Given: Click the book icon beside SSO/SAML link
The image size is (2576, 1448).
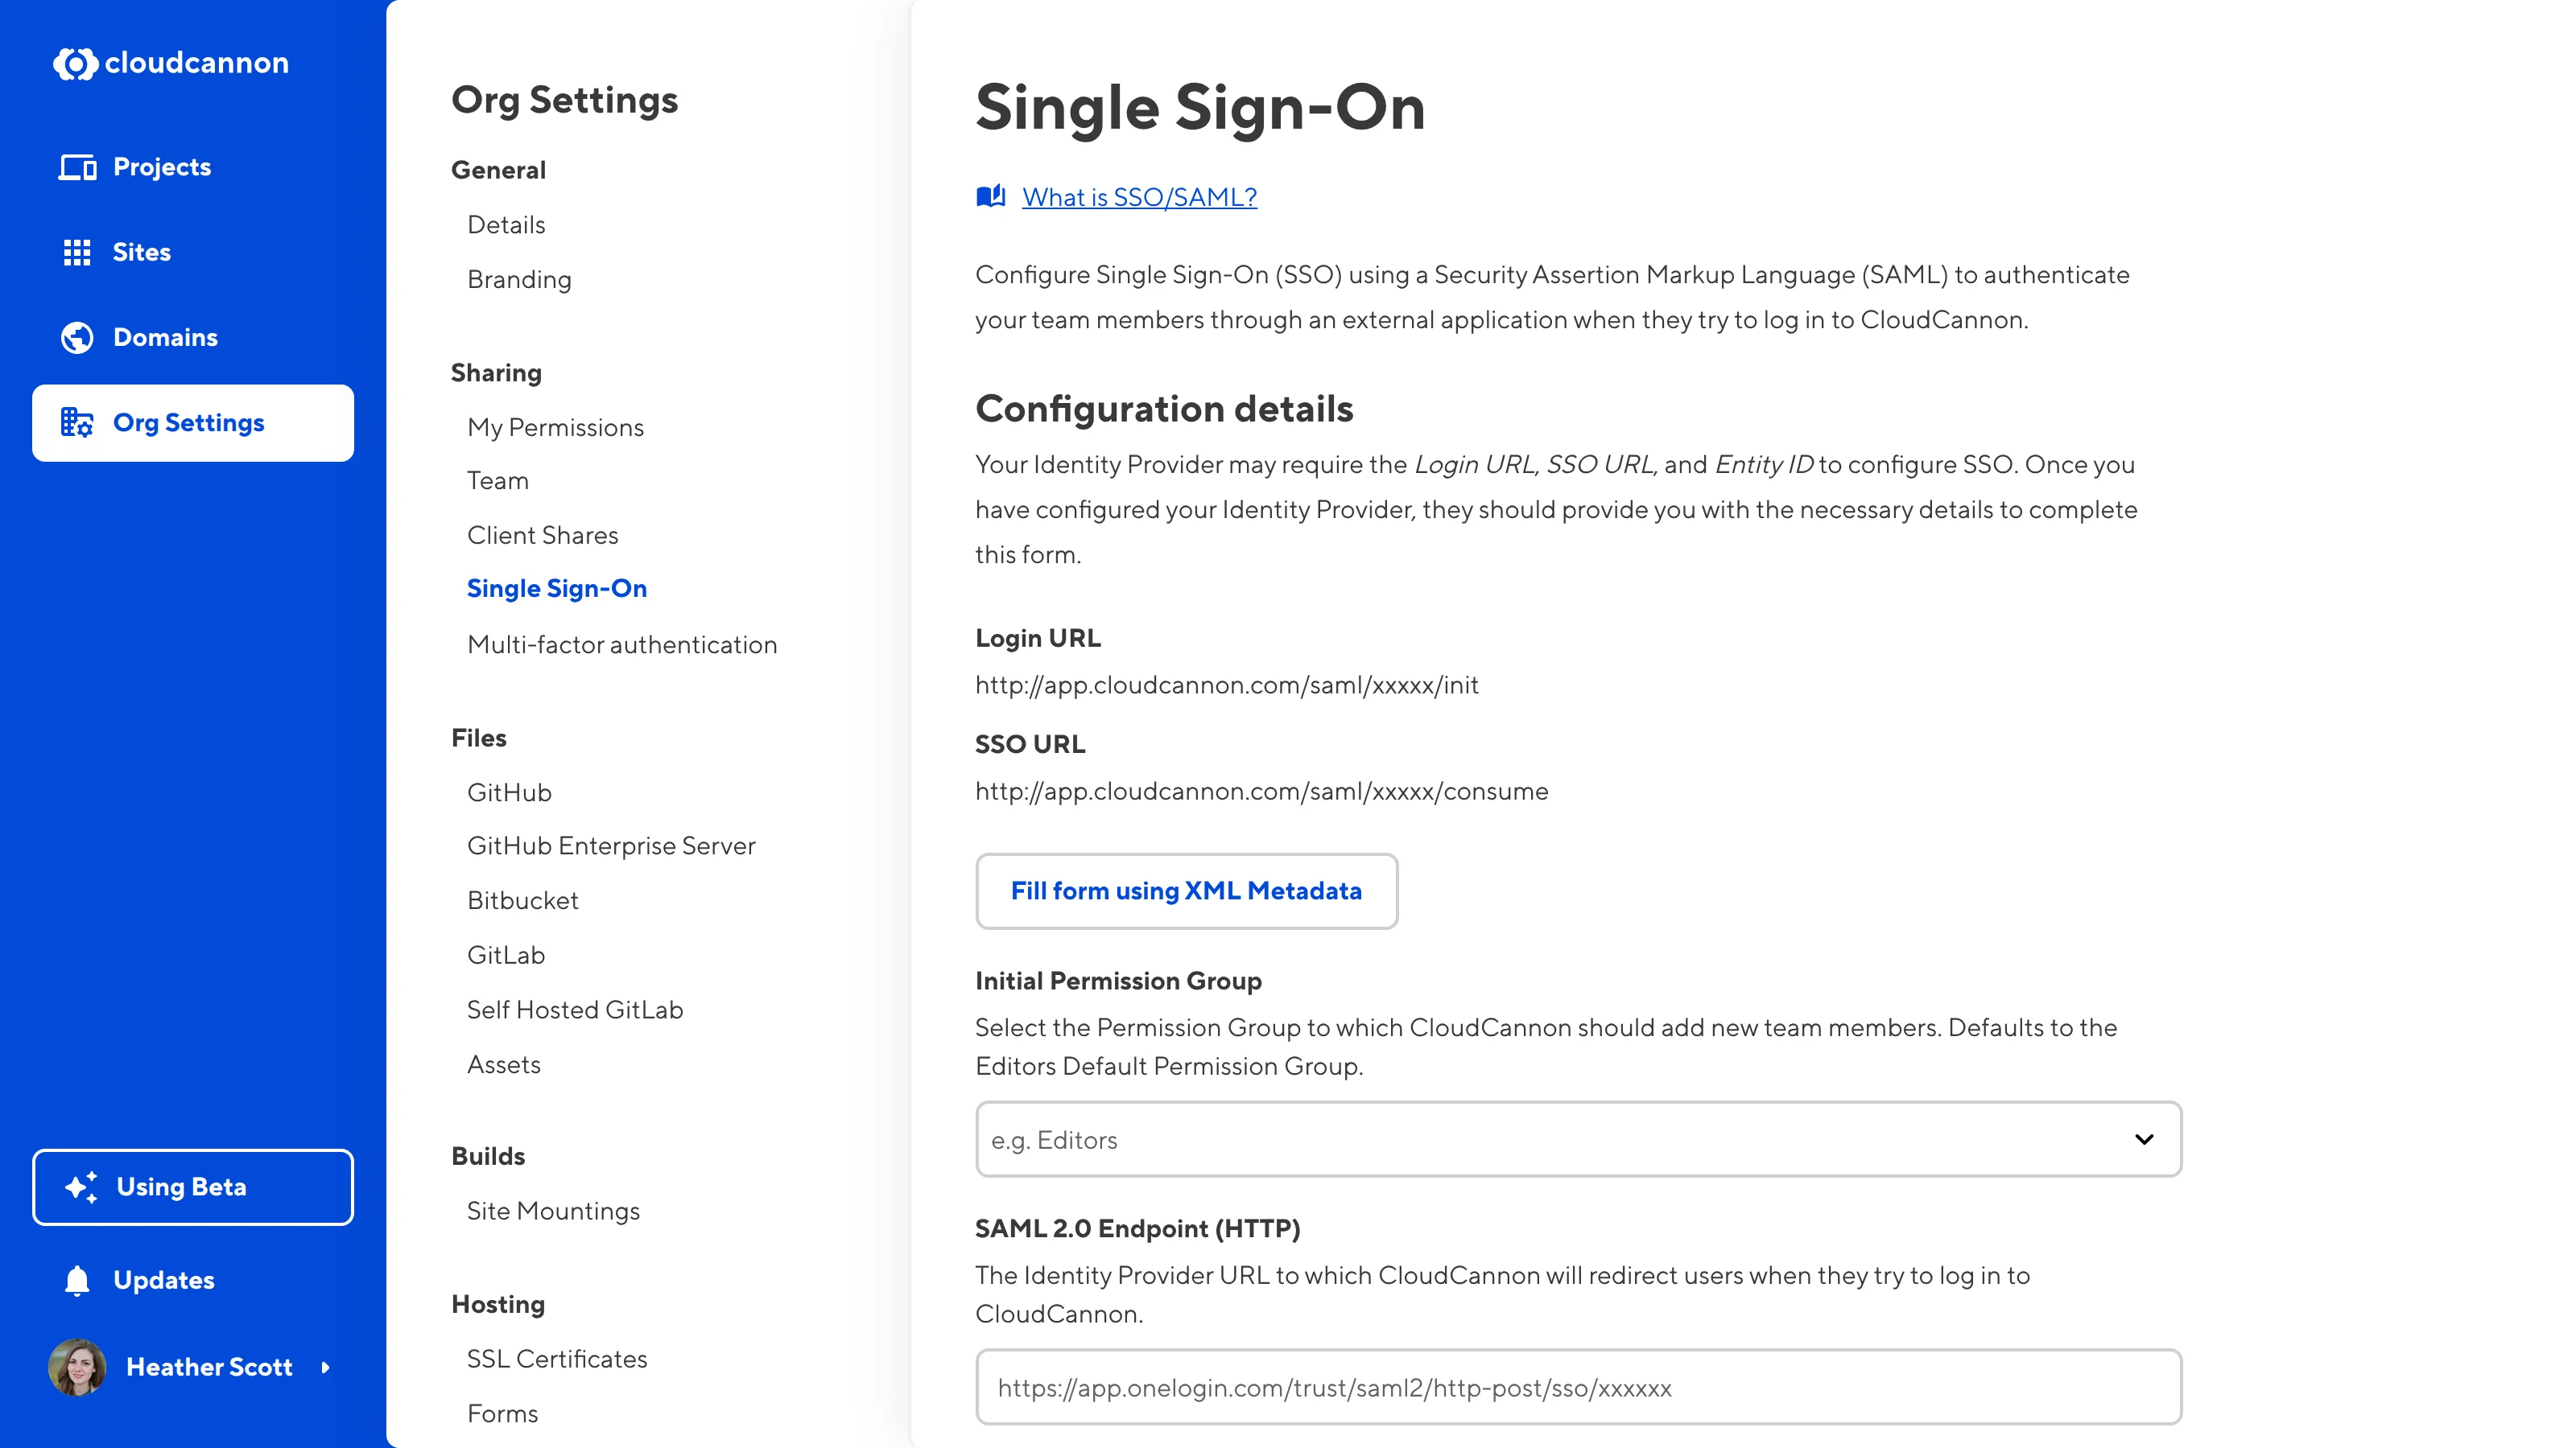Looking at the screenshot, I should [990, 197].
